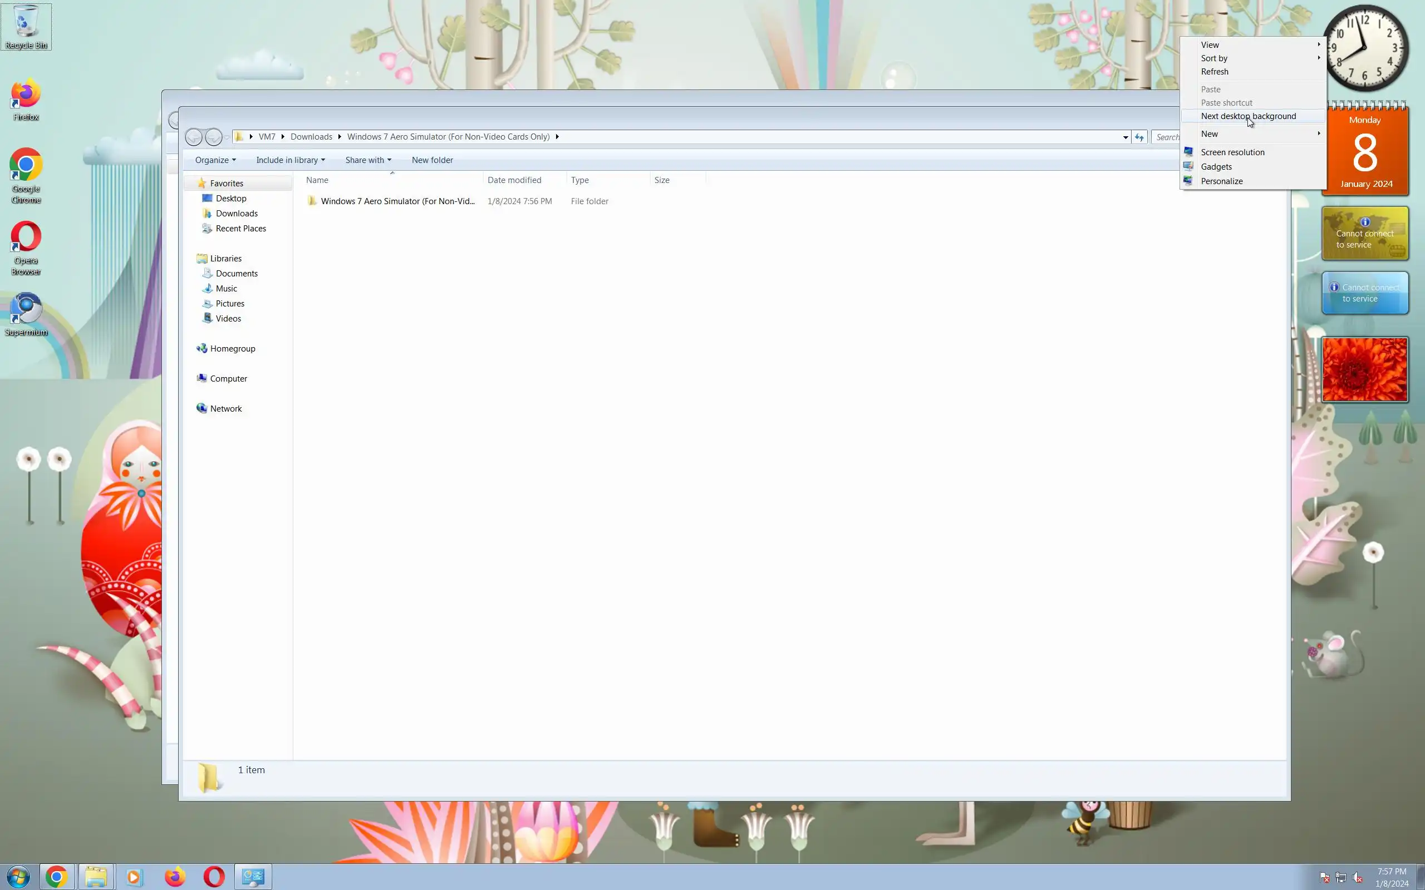
Task: Click the Start orb button
Action: tap(18, 877)
